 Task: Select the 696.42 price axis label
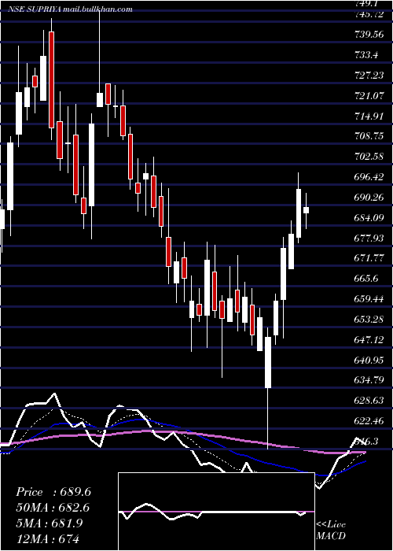(x=367, y=177)
